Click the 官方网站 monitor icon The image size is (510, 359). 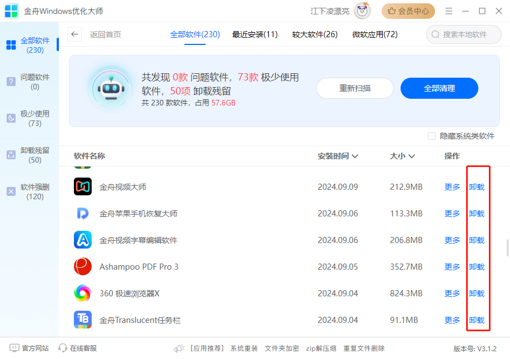tap(14, 348)
